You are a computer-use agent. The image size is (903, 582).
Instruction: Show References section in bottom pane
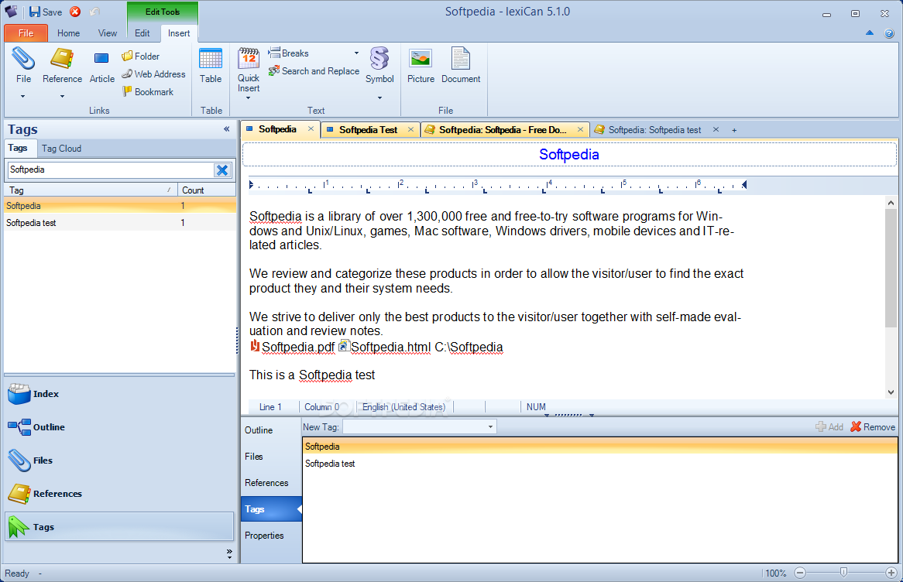266,483
